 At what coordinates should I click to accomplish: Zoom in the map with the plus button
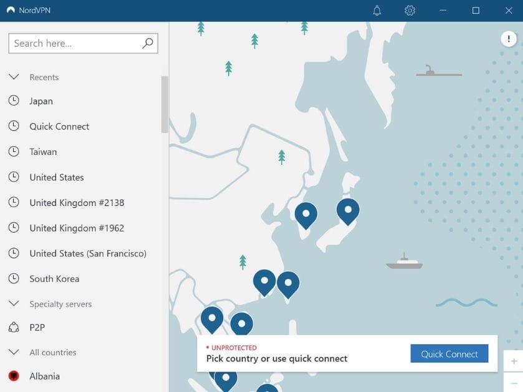coord(514,361)
